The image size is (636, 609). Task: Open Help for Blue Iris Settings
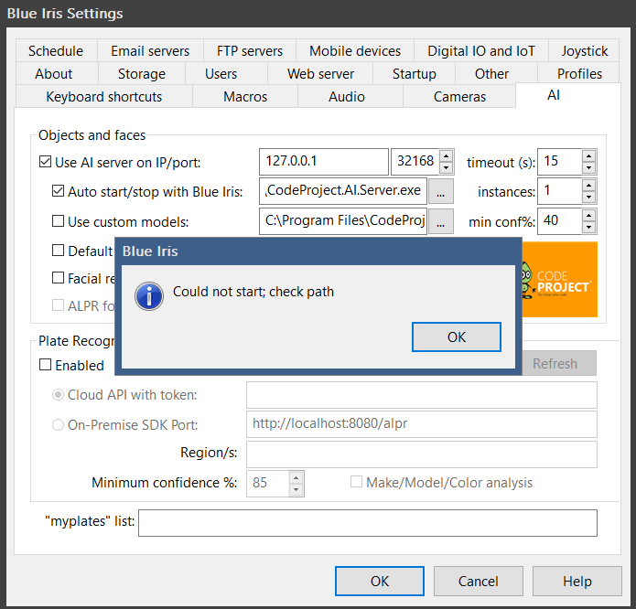coord(577,581)
